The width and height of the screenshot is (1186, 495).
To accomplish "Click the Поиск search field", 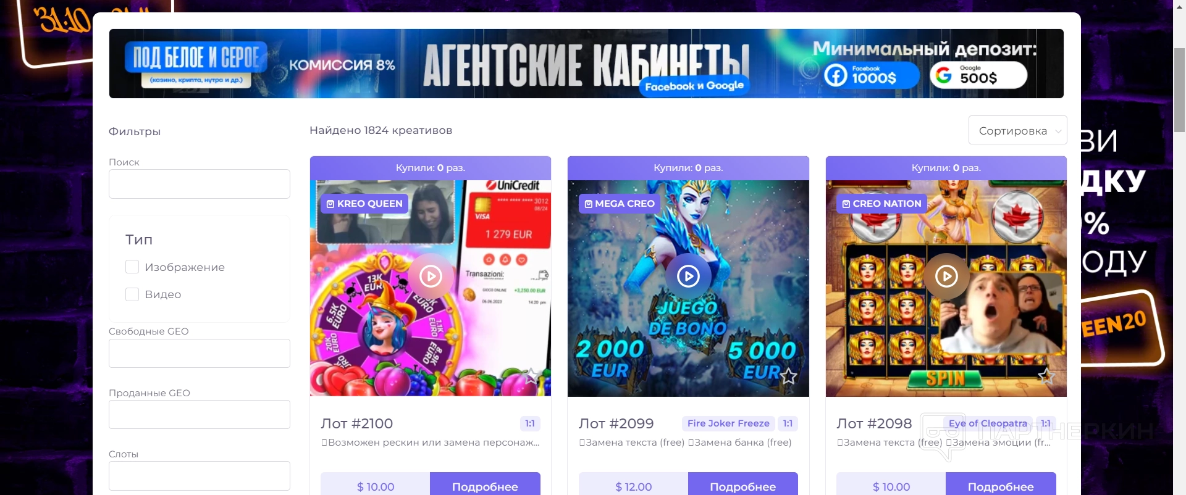I will 200,184.
